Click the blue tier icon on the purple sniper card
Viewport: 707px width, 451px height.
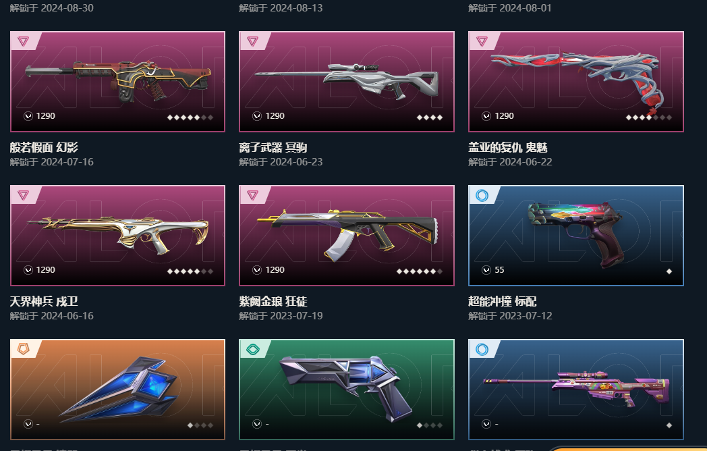click(x=482, y=350)
